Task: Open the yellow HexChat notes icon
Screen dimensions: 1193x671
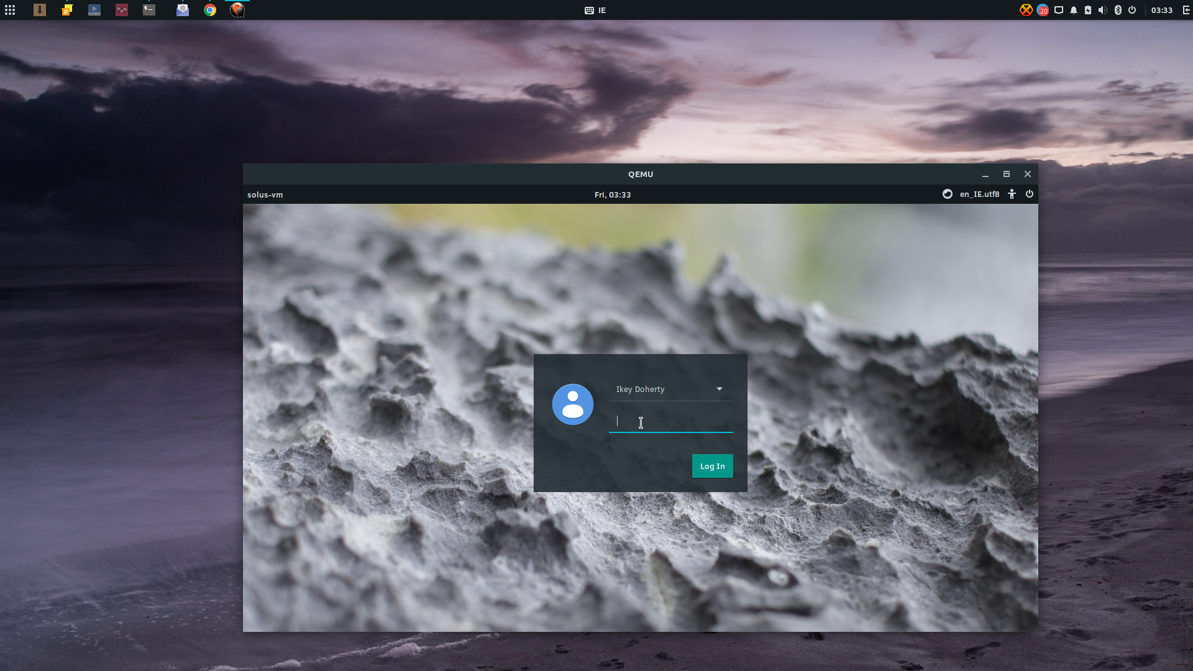Action: tap(67, 10)
